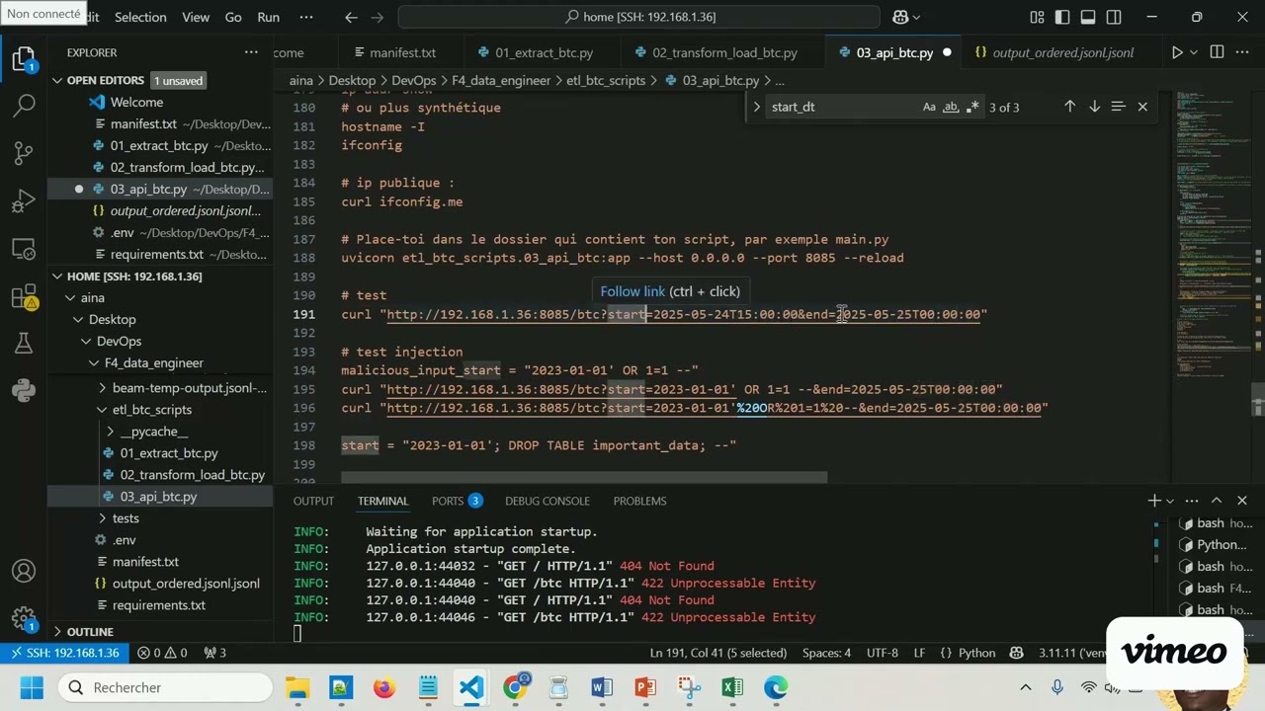Open the Manage gear menu

tap(24, 618)
